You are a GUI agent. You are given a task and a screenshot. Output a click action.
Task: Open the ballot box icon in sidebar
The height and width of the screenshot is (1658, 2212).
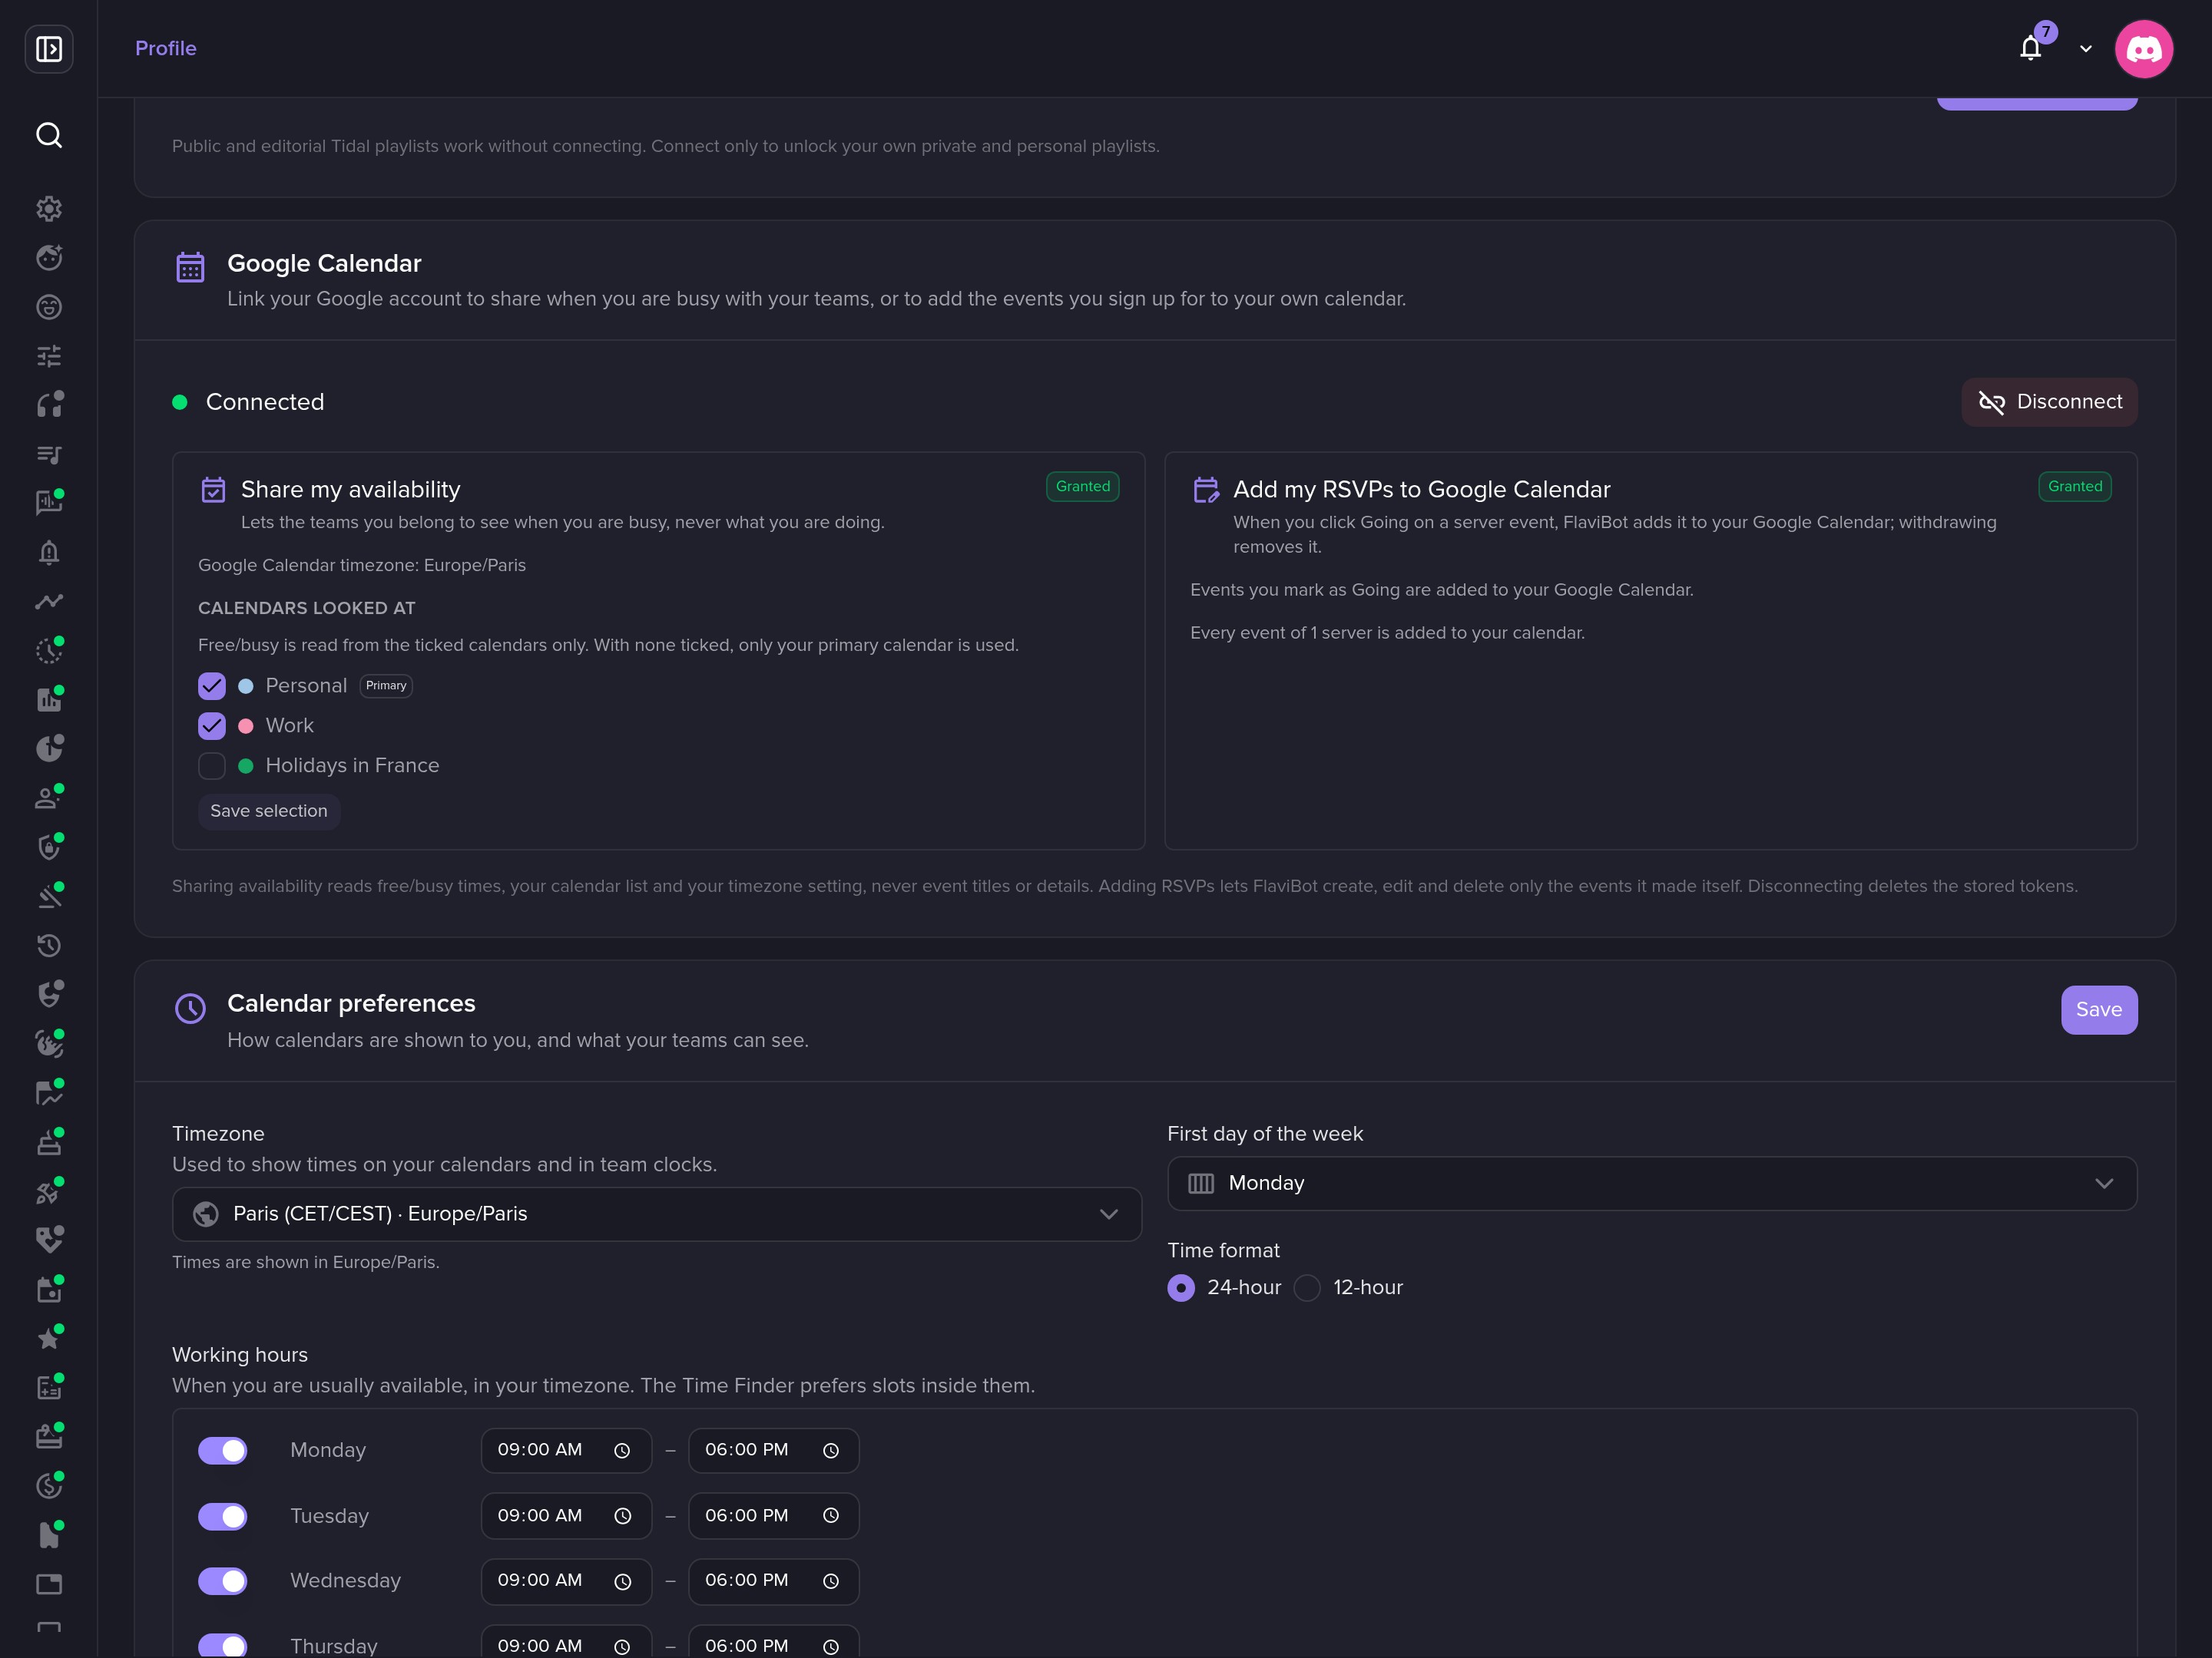pyautogui.click(x=49, y=1142)
